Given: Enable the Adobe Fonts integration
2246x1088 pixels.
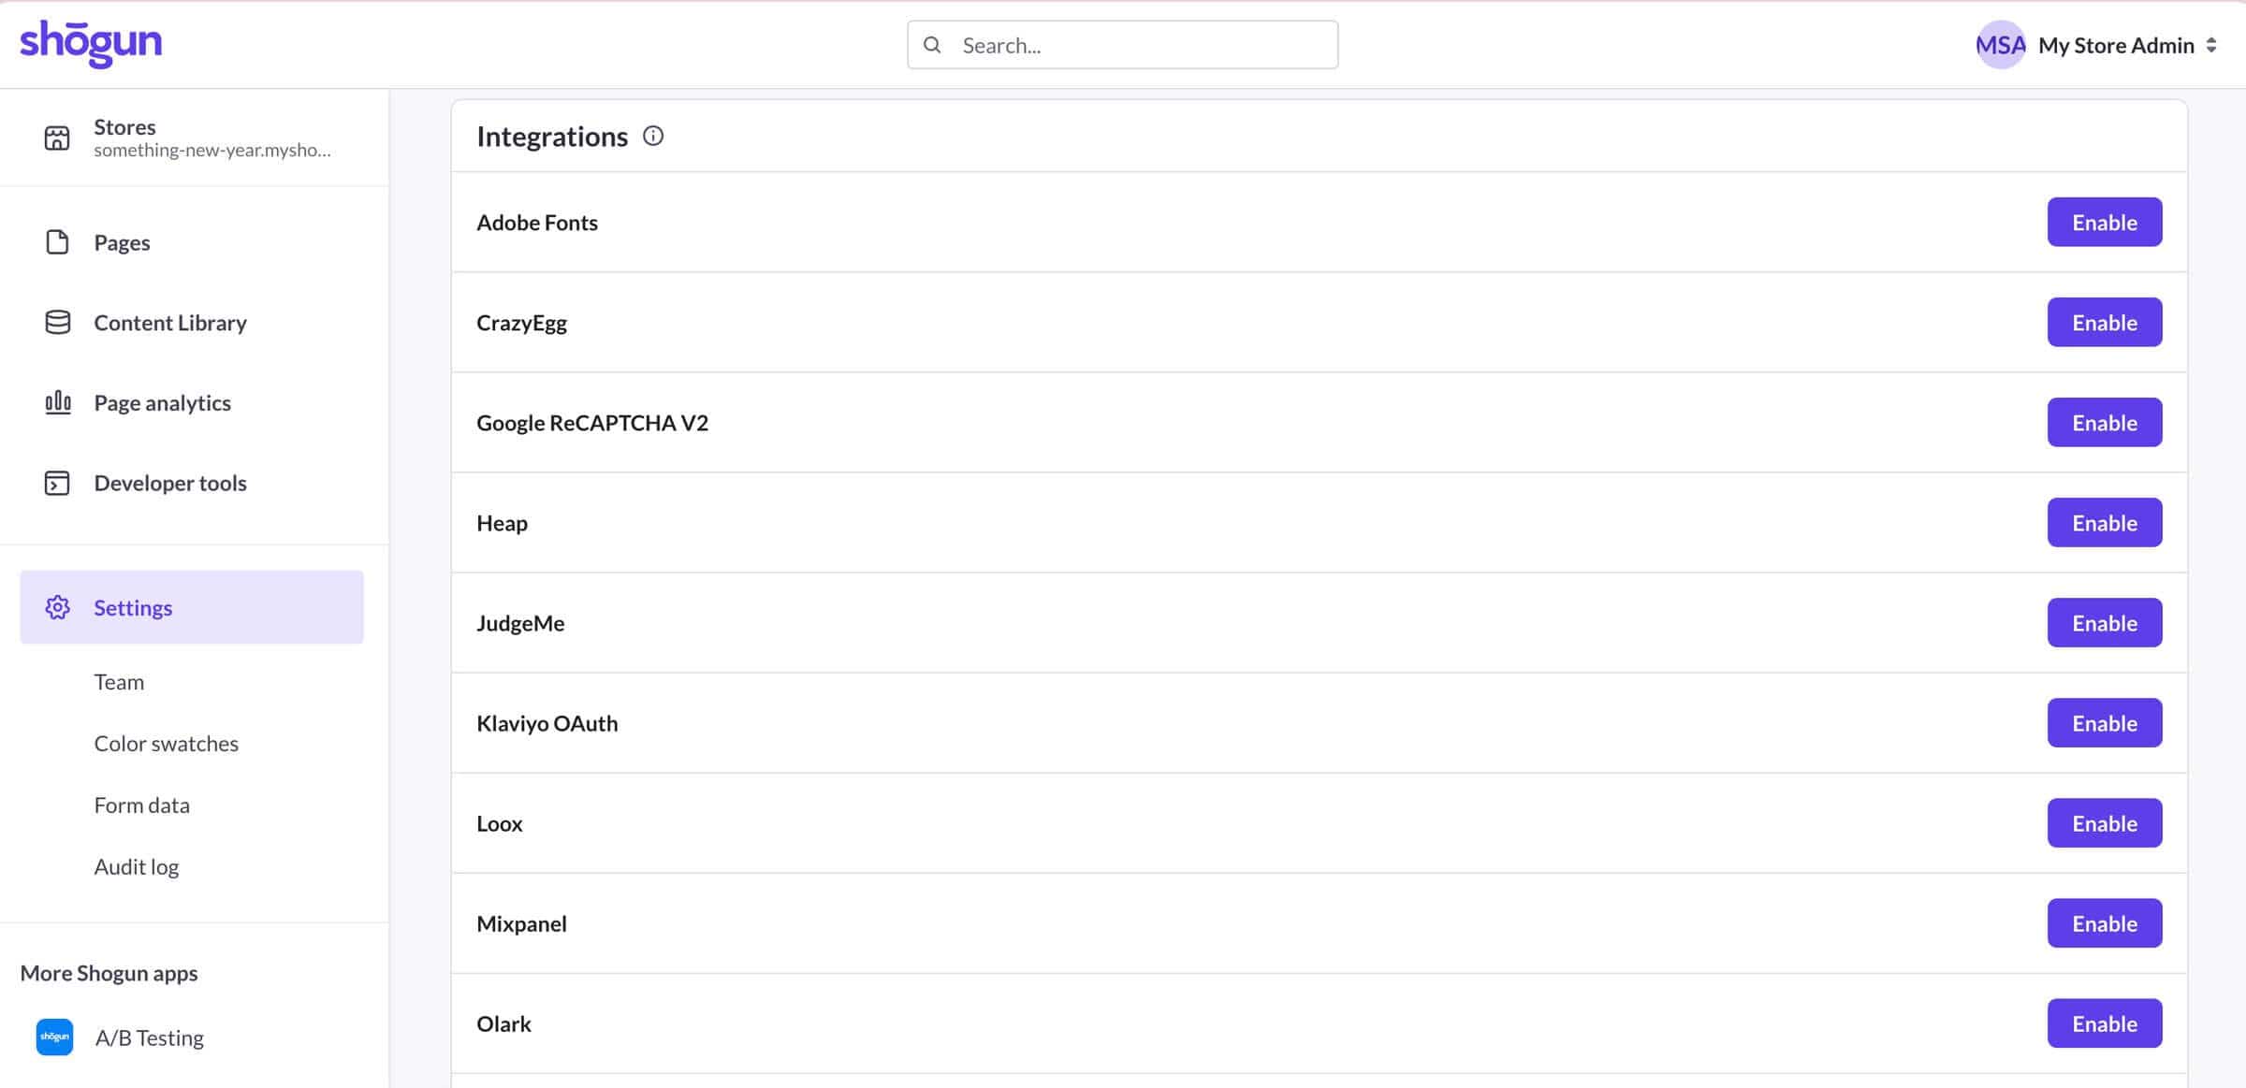Looking at the screenshot, I should 2105,222.
